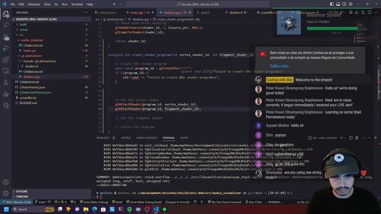Click errors and warnings count in status bar

coord(60,202)
